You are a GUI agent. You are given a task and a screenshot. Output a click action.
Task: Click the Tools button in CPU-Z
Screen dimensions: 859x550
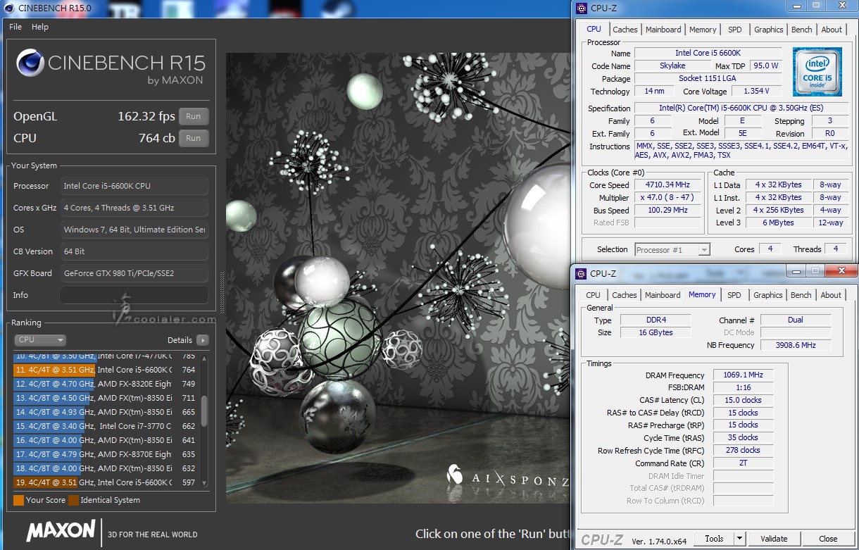[714, 539]
